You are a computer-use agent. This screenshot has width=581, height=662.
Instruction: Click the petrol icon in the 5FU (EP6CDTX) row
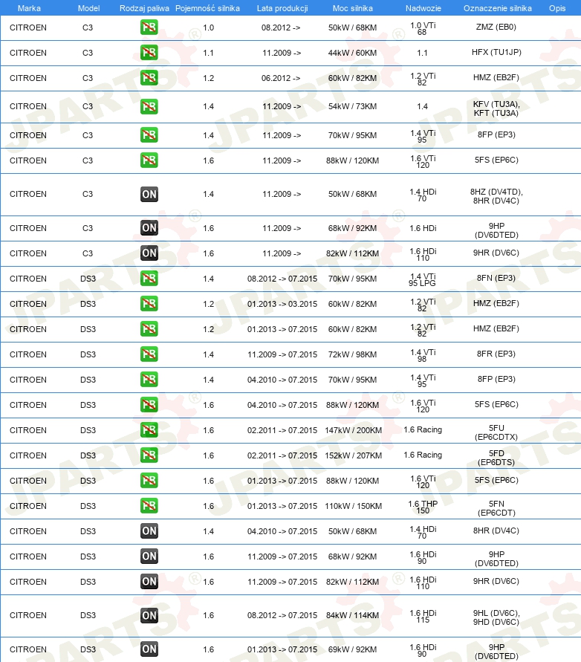point(149,430)
